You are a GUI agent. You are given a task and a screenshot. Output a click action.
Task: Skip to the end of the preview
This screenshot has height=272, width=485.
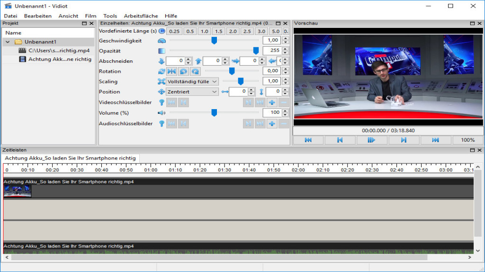(x=435, y=140)
